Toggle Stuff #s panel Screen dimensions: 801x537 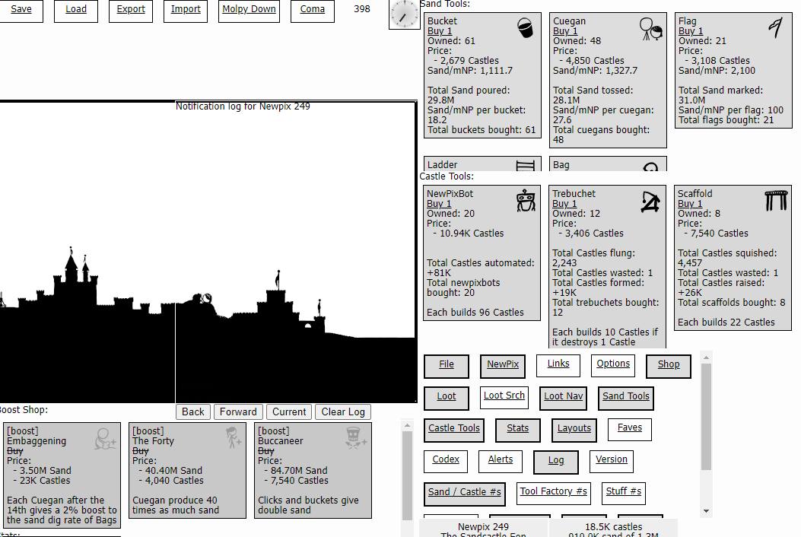click(x=623, y=493)
